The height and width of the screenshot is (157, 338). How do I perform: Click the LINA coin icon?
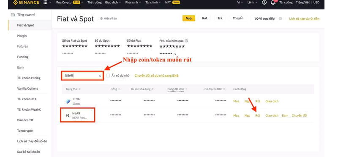pos(68,101)
